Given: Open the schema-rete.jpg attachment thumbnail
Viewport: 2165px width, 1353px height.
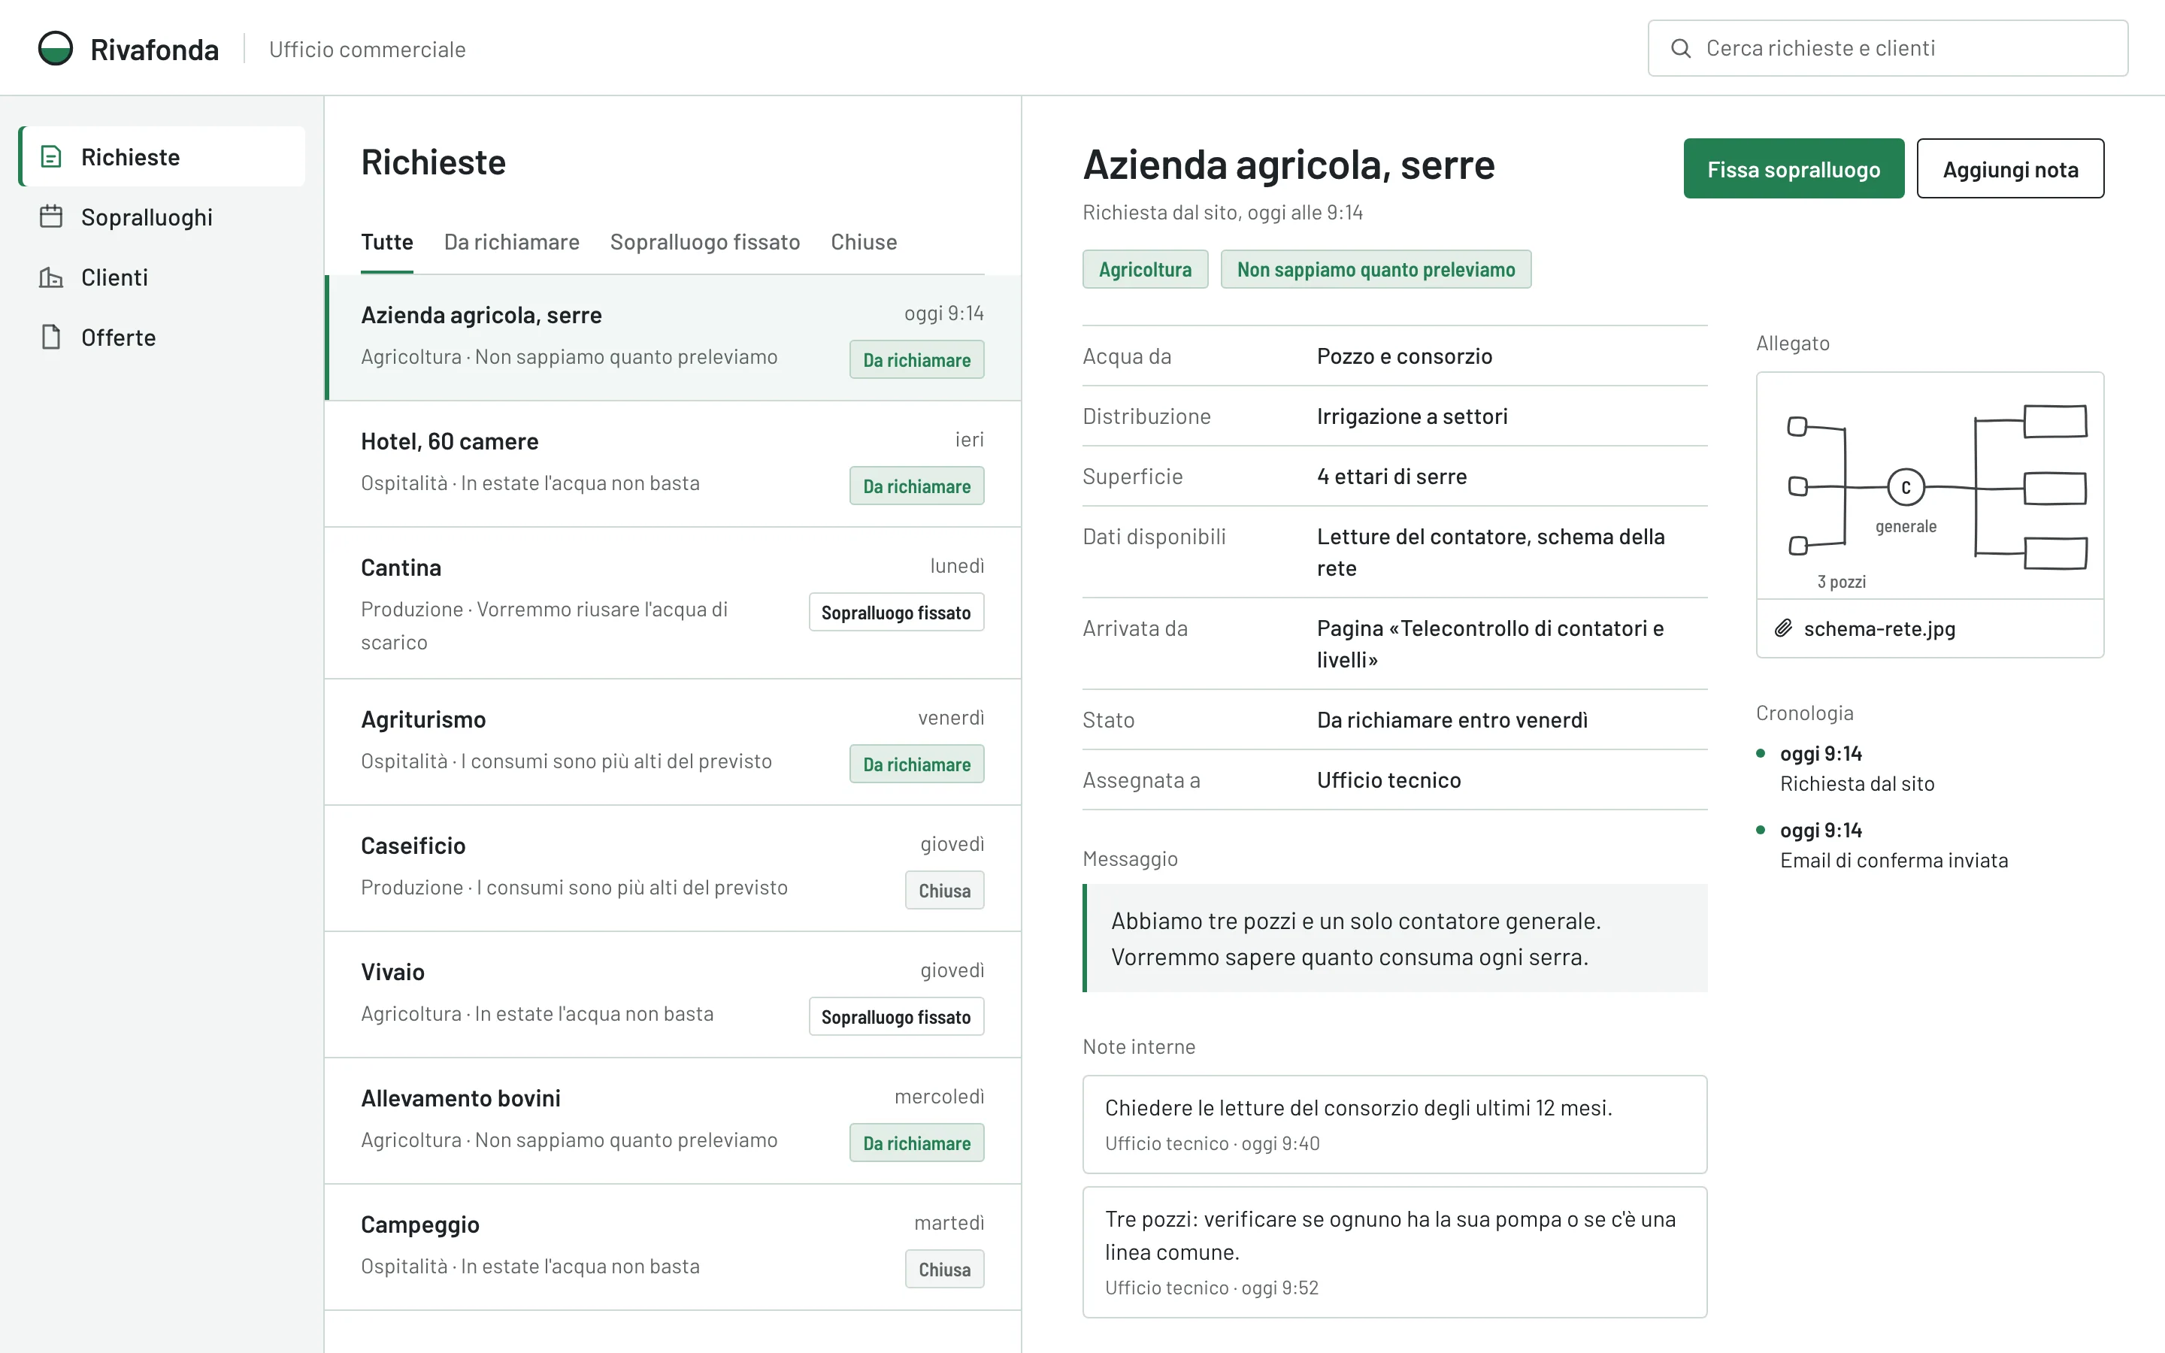Looking at the screenshot, I should pos(1930,486).
